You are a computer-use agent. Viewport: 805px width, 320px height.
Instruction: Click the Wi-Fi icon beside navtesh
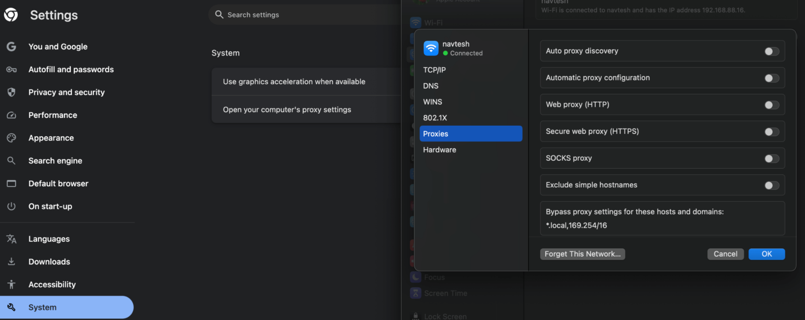(431, 48)
